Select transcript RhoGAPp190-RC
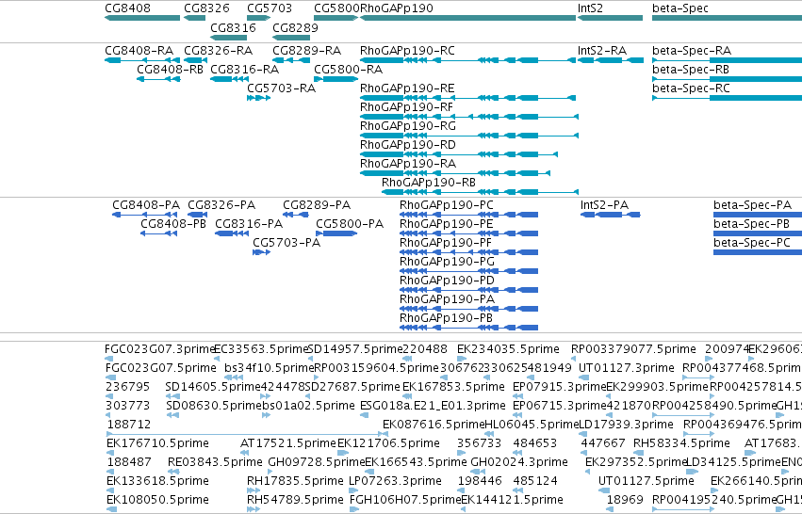Viewport: 802px width, 514px height. click(407, 51)
